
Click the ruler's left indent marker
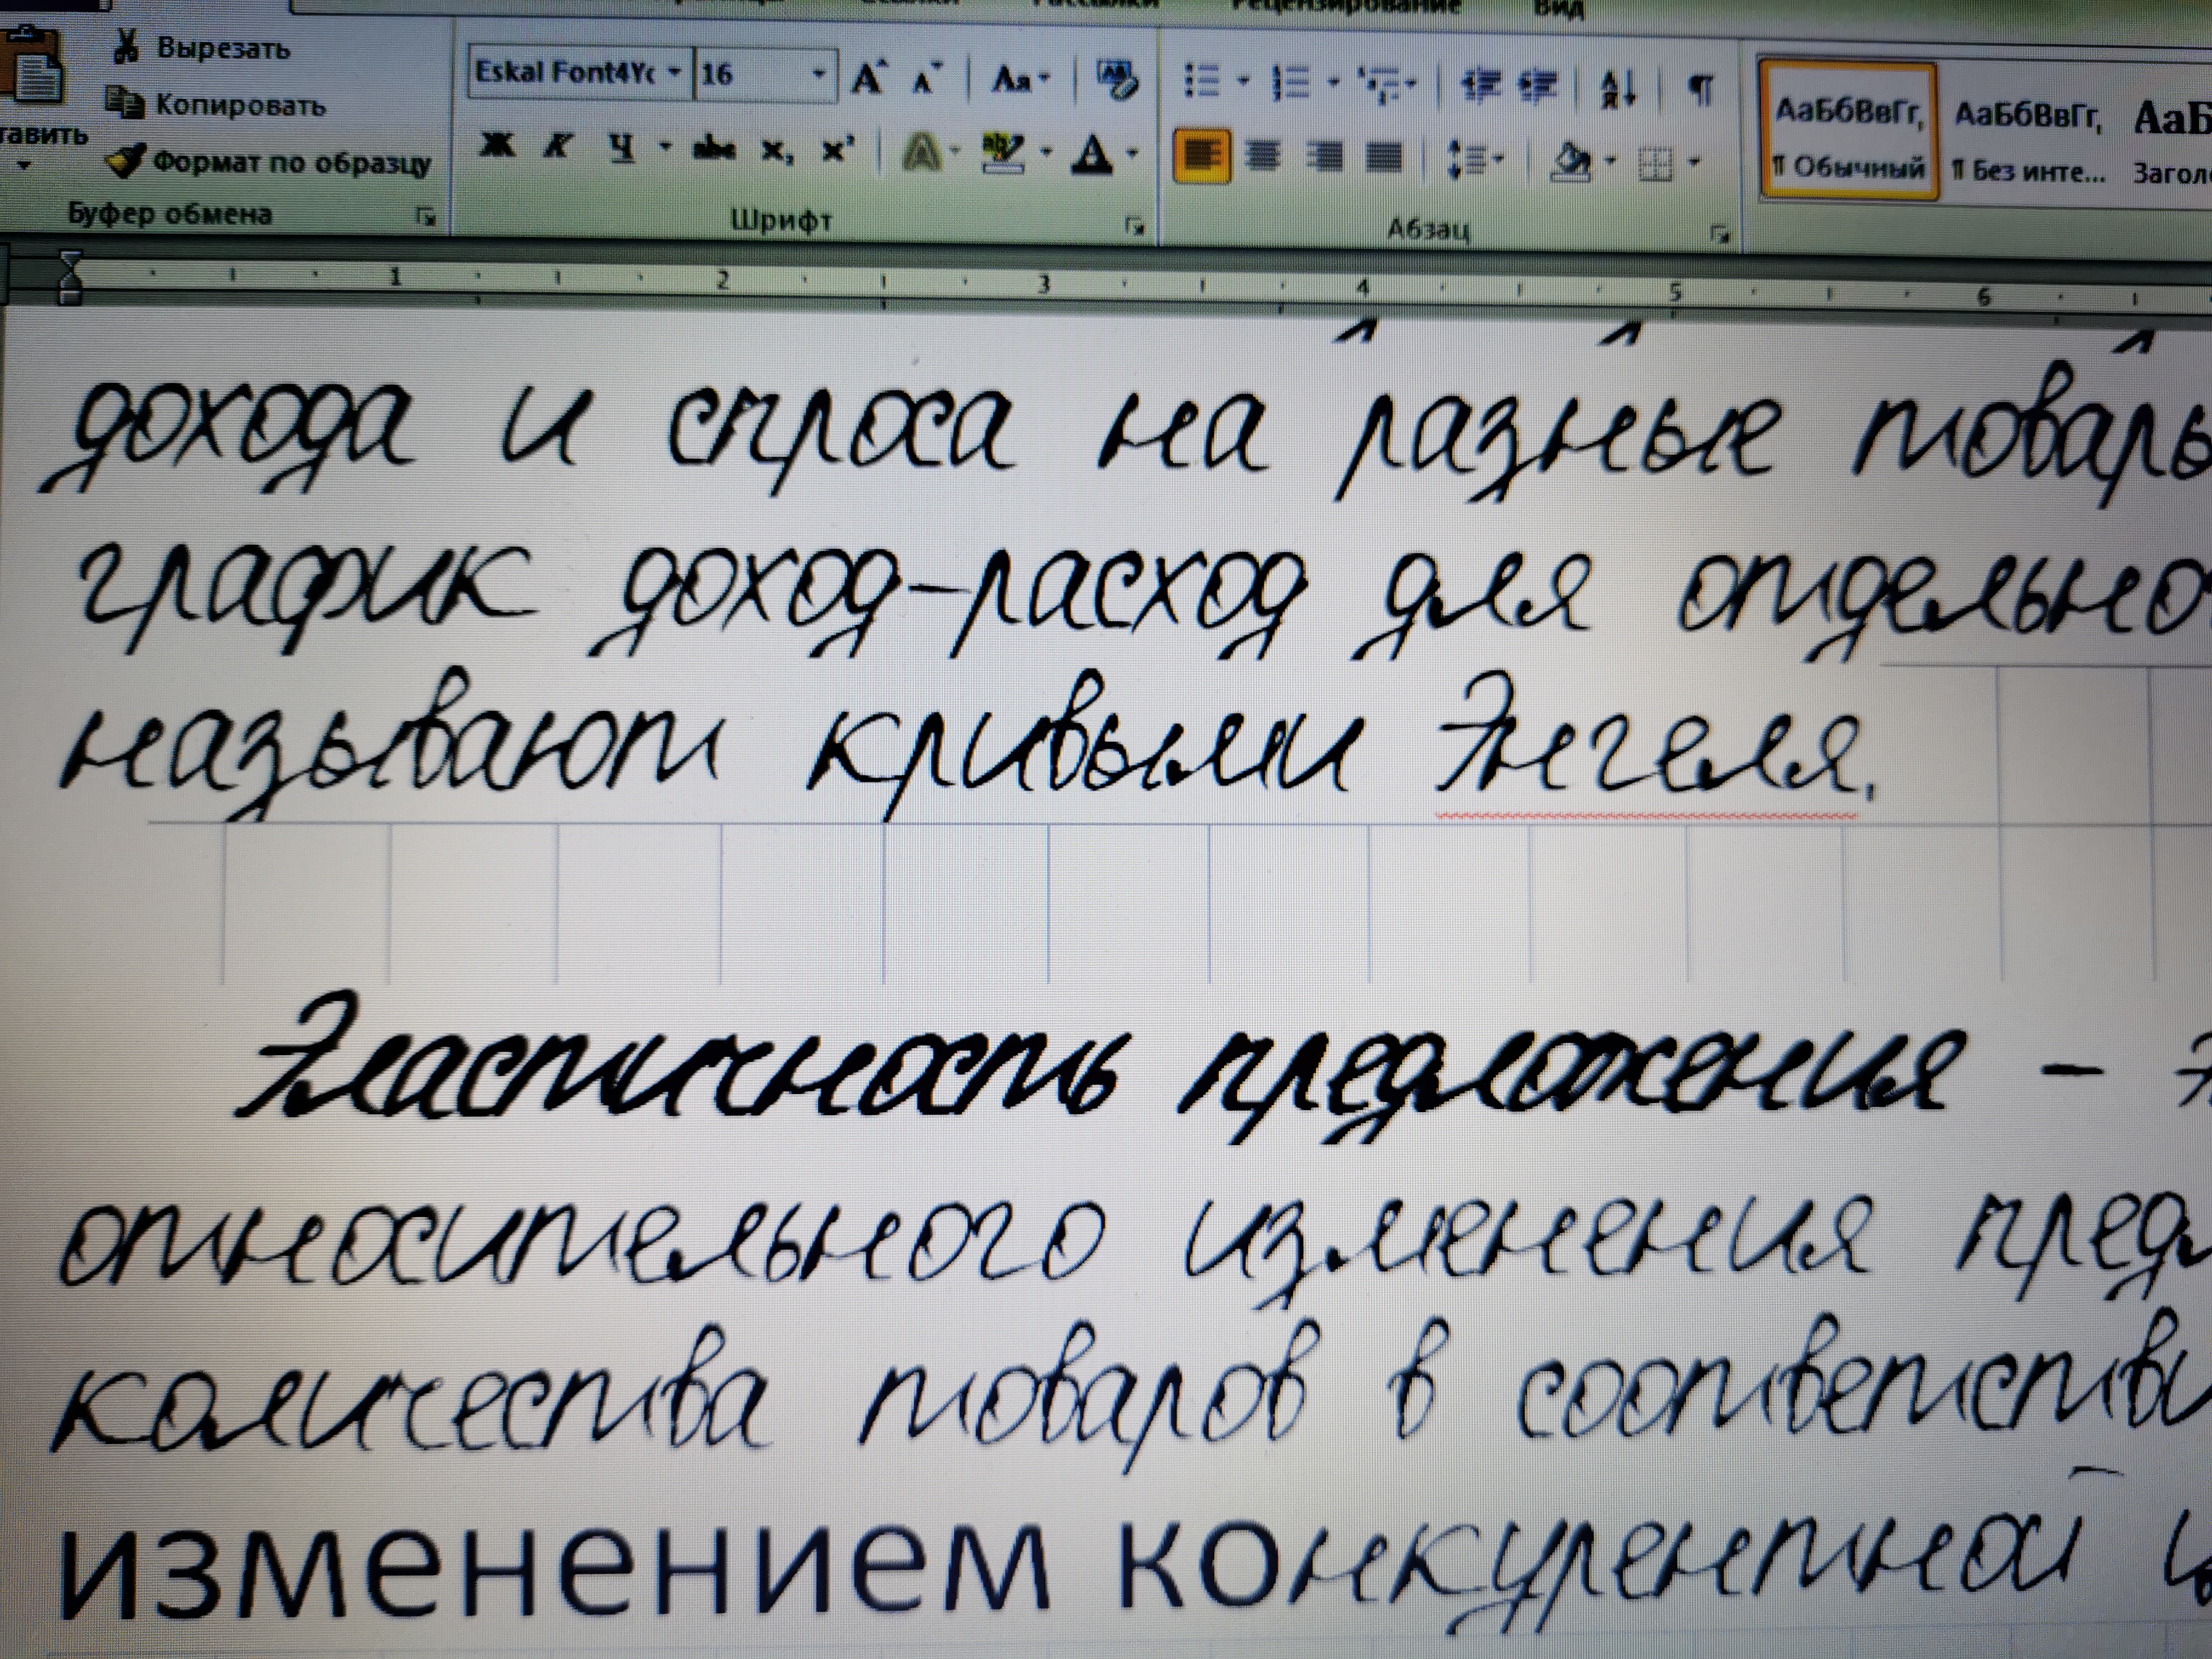pyautogui.click(x=70, y=278)
